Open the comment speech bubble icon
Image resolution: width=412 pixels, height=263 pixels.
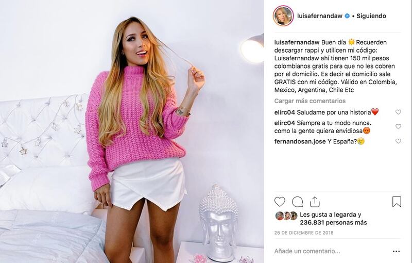coord(298,202)
